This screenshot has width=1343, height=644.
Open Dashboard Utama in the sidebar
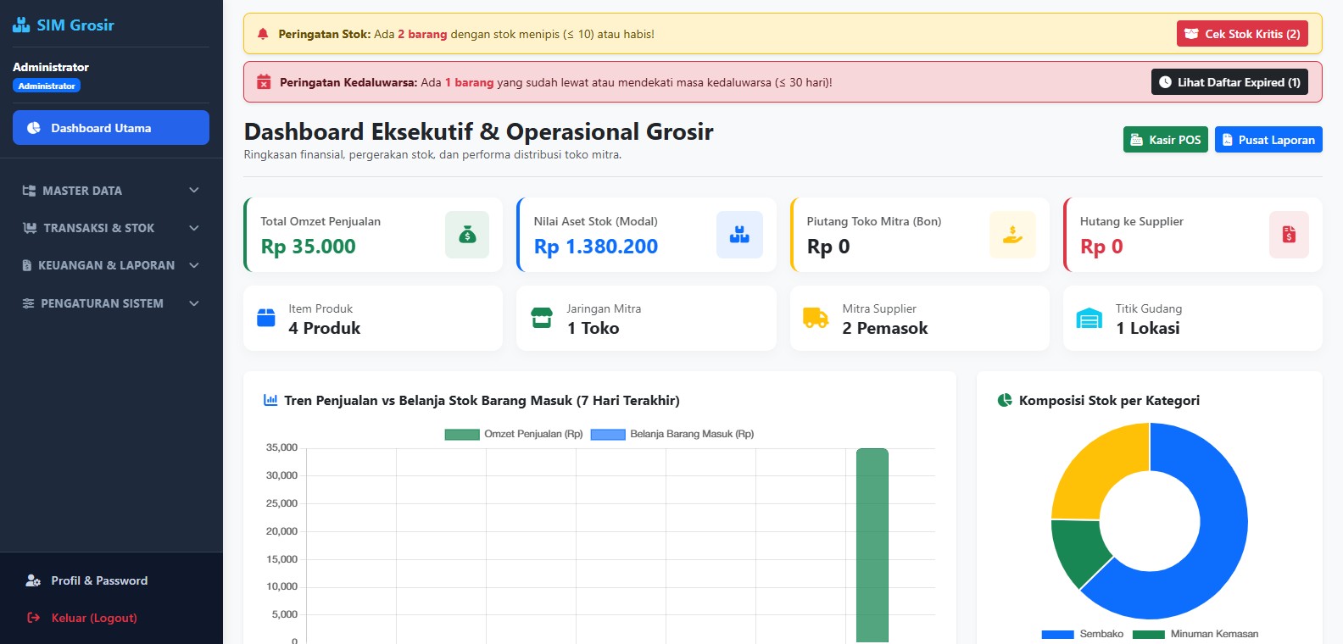(x=111, y=128)
